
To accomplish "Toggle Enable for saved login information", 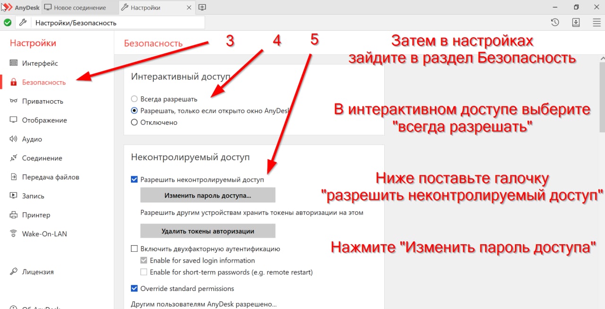I will (144, 260).
